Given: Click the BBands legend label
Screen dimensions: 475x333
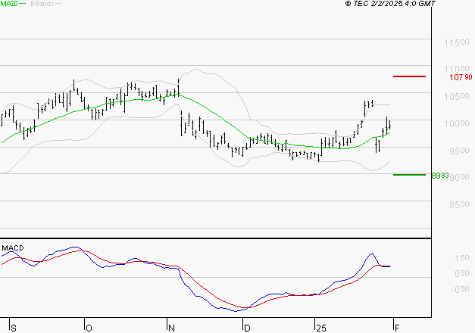Looking at the screenshot, I should (42, 4).
